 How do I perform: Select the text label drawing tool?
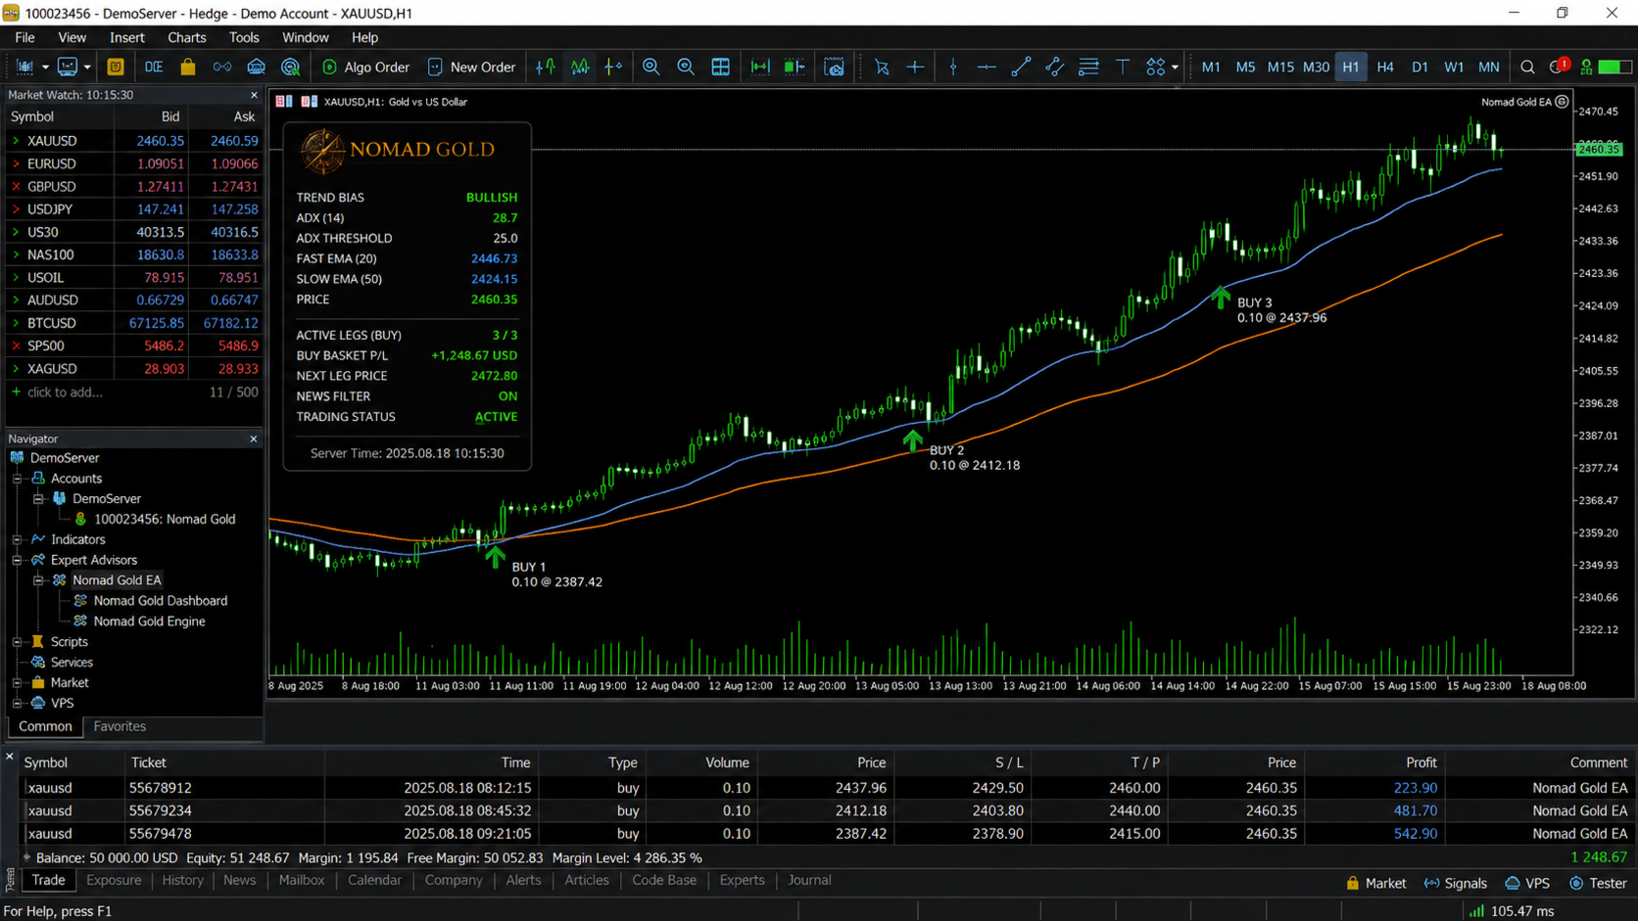pos(1123,67)
